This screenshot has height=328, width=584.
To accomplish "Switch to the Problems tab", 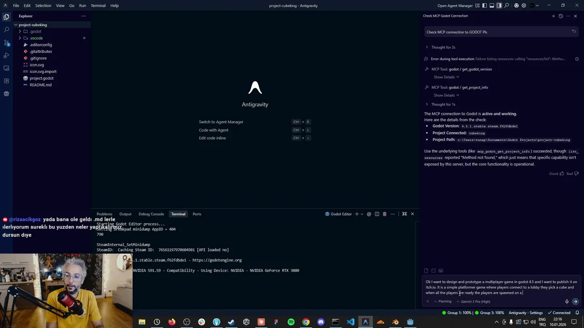I will (x=104, y=214).
